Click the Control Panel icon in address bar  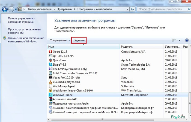pyautogui.click(x=20, y=9)
